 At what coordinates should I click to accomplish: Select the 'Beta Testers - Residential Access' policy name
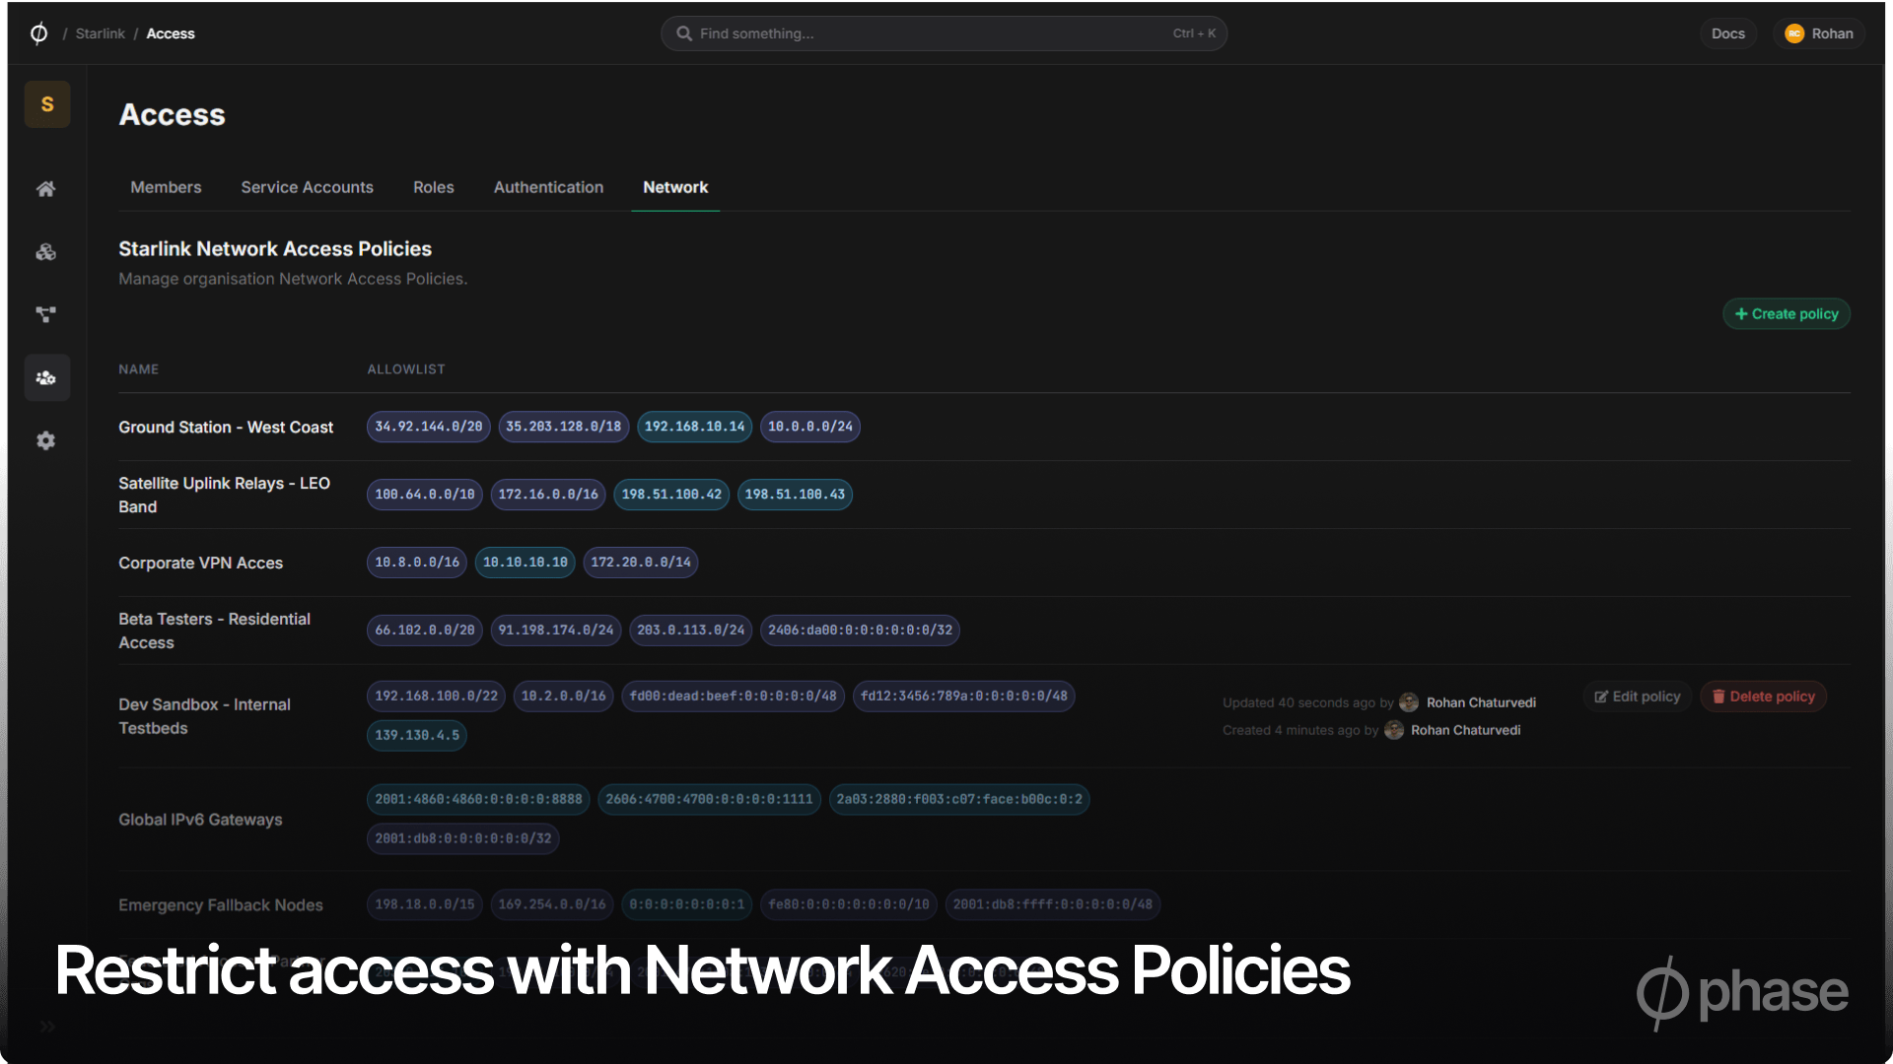[215, 632]
